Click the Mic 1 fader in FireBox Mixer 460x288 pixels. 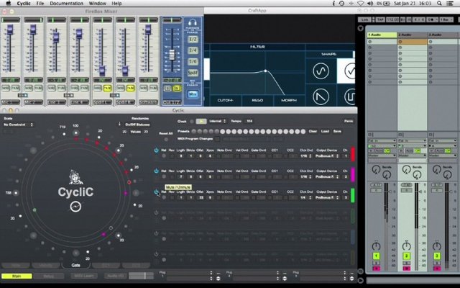(x=10, y=30)
